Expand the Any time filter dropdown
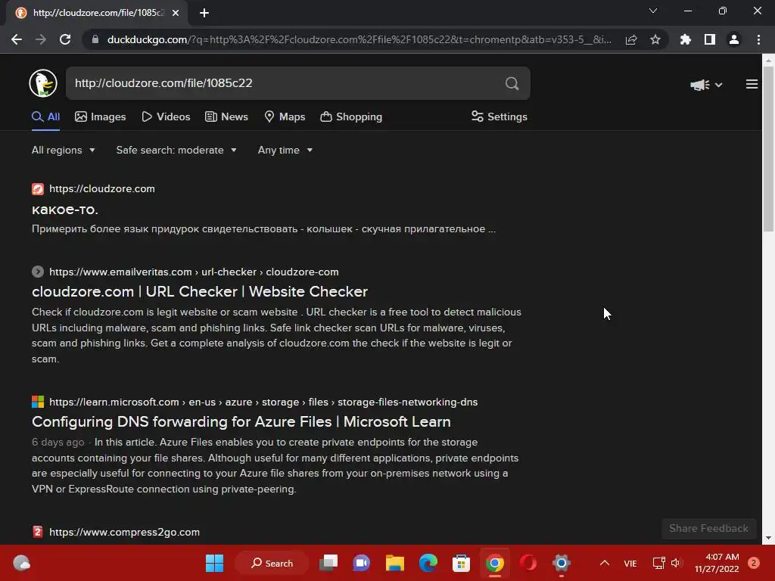 285,151
